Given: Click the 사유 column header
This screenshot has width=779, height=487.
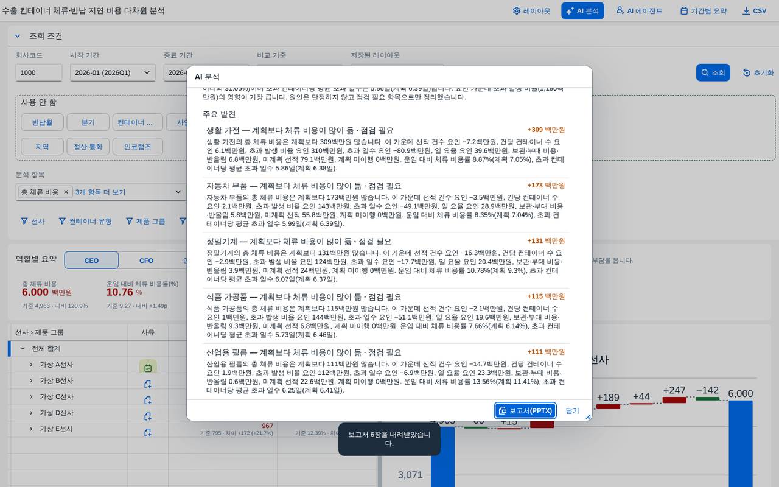Looking at the screenshot, I should (148, 332).
